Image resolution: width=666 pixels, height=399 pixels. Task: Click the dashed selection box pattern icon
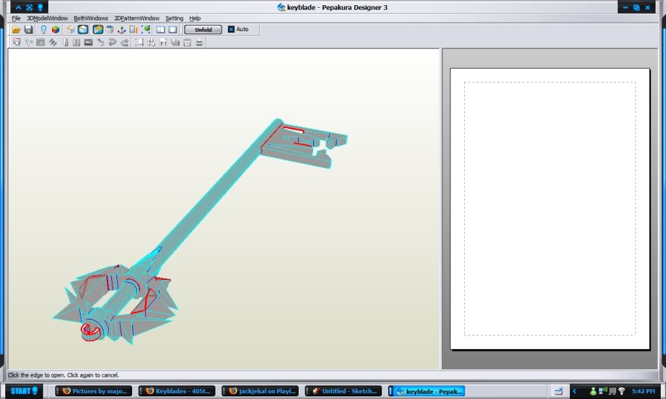click(139, 42)
